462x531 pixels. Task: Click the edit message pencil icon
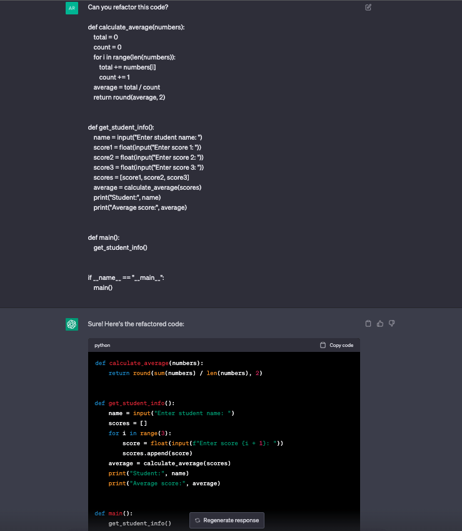click(x=368, y=7)
